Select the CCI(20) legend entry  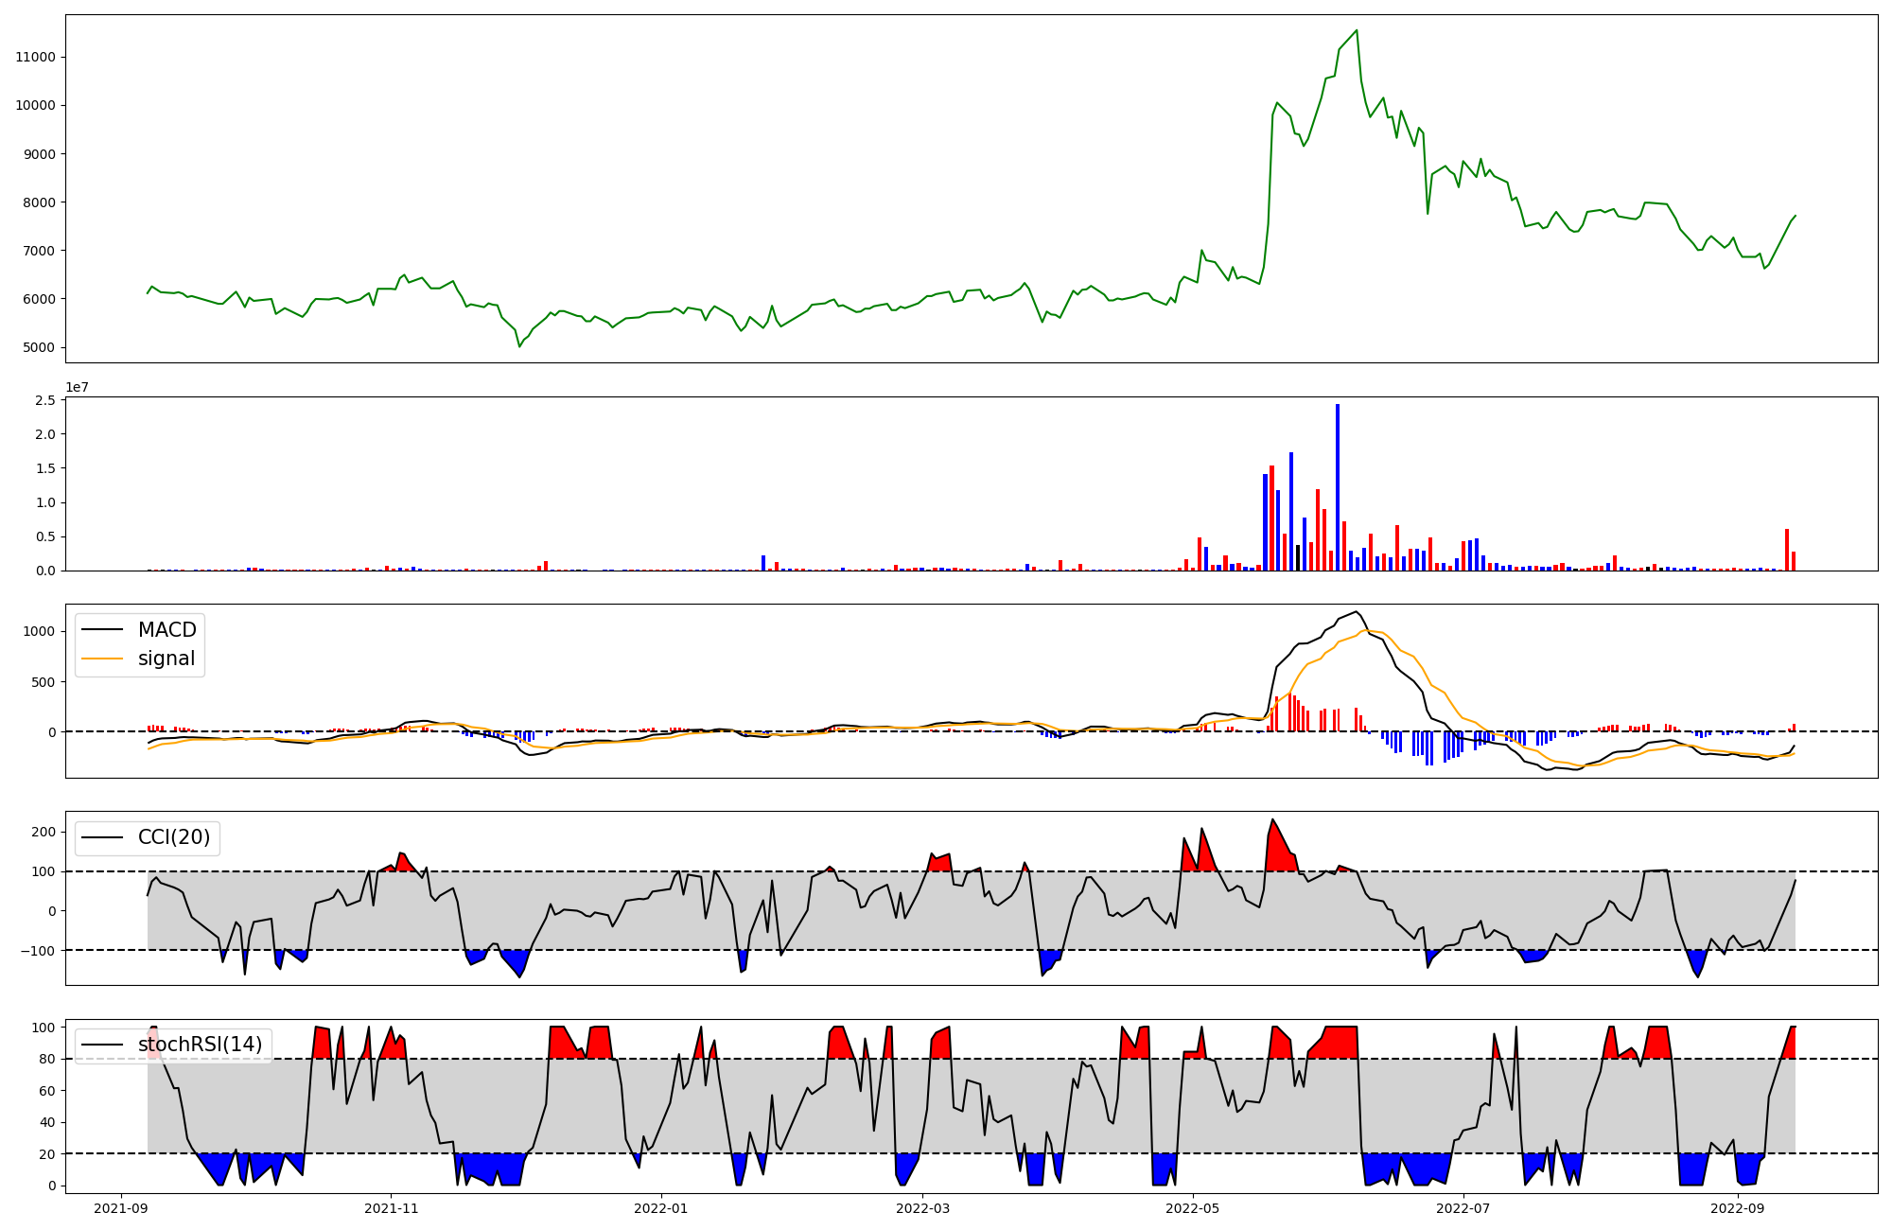tap(174, 837)
